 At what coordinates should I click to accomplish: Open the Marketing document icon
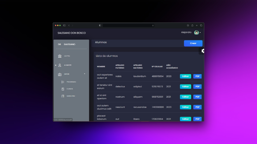coord(63,96)
